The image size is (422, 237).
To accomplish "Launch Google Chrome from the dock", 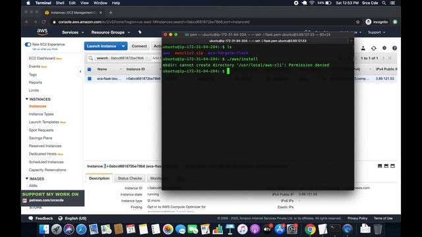I will coord(310,229).
